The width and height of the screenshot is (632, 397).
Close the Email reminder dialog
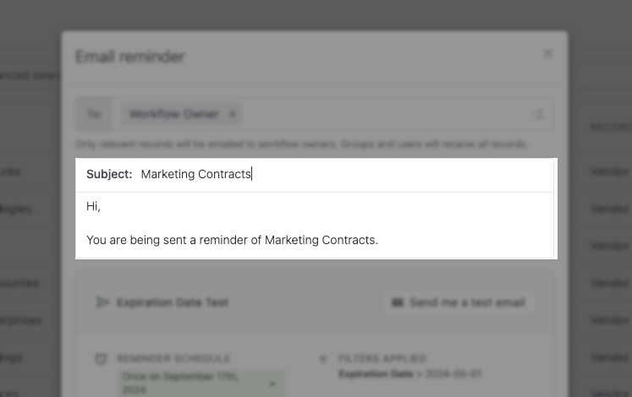pos(548,53)
